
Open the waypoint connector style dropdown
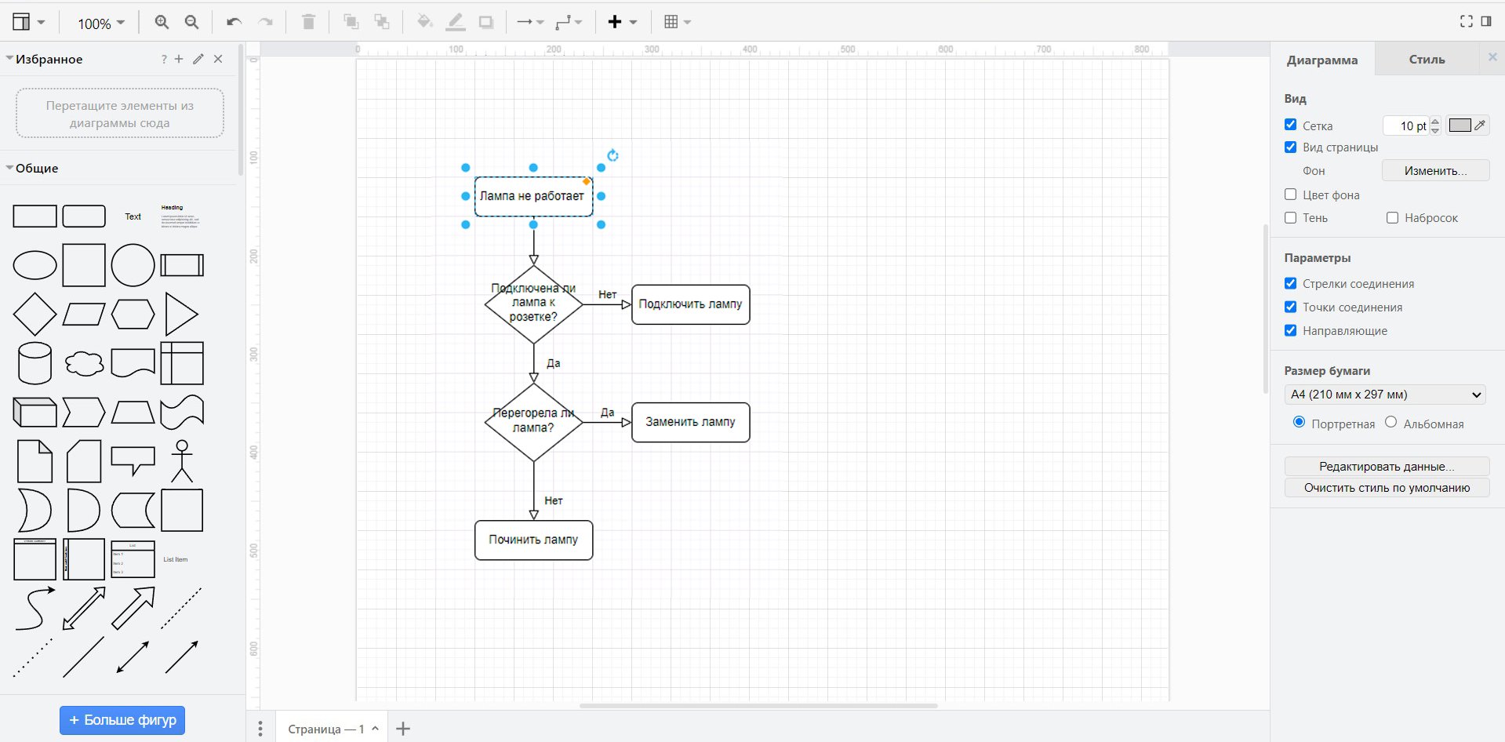(569, 22)
